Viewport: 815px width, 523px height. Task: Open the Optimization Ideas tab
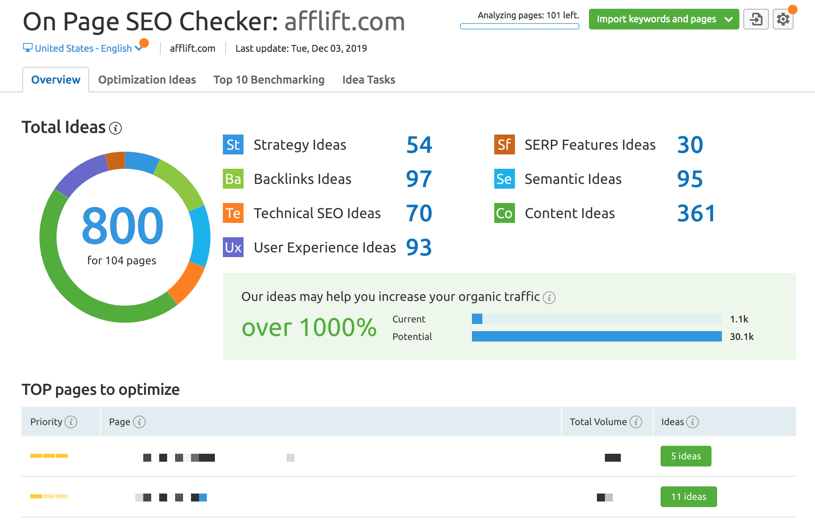(x=147, y=80)
